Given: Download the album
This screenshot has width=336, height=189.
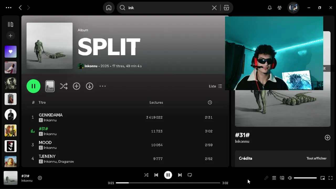Looking at the screenshot, I should click(x=90, y=86).
